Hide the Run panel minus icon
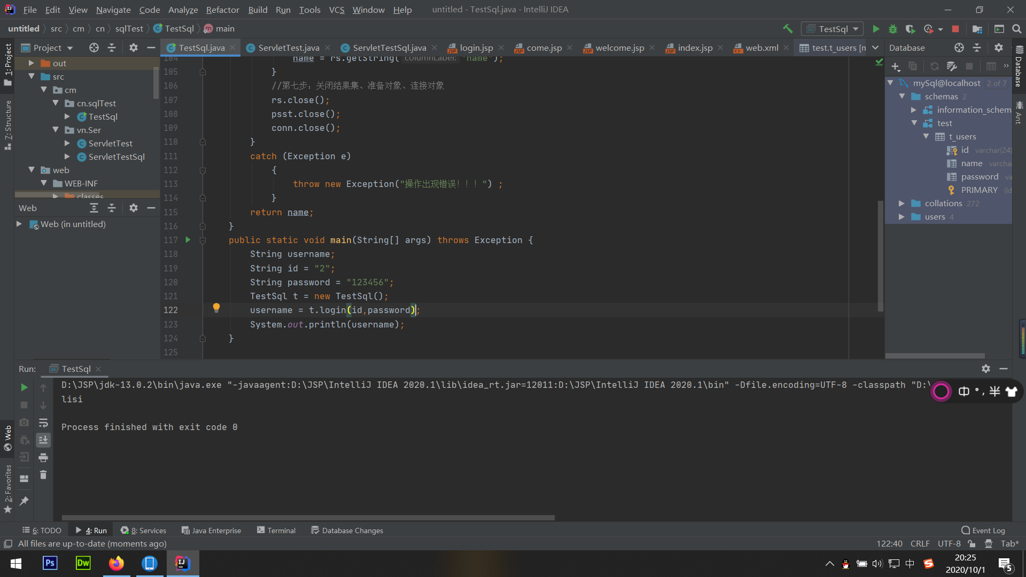Screen dimensions: 1026x577 [1004, 369]
